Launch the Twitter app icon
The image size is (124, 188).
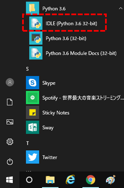(32, 157)
